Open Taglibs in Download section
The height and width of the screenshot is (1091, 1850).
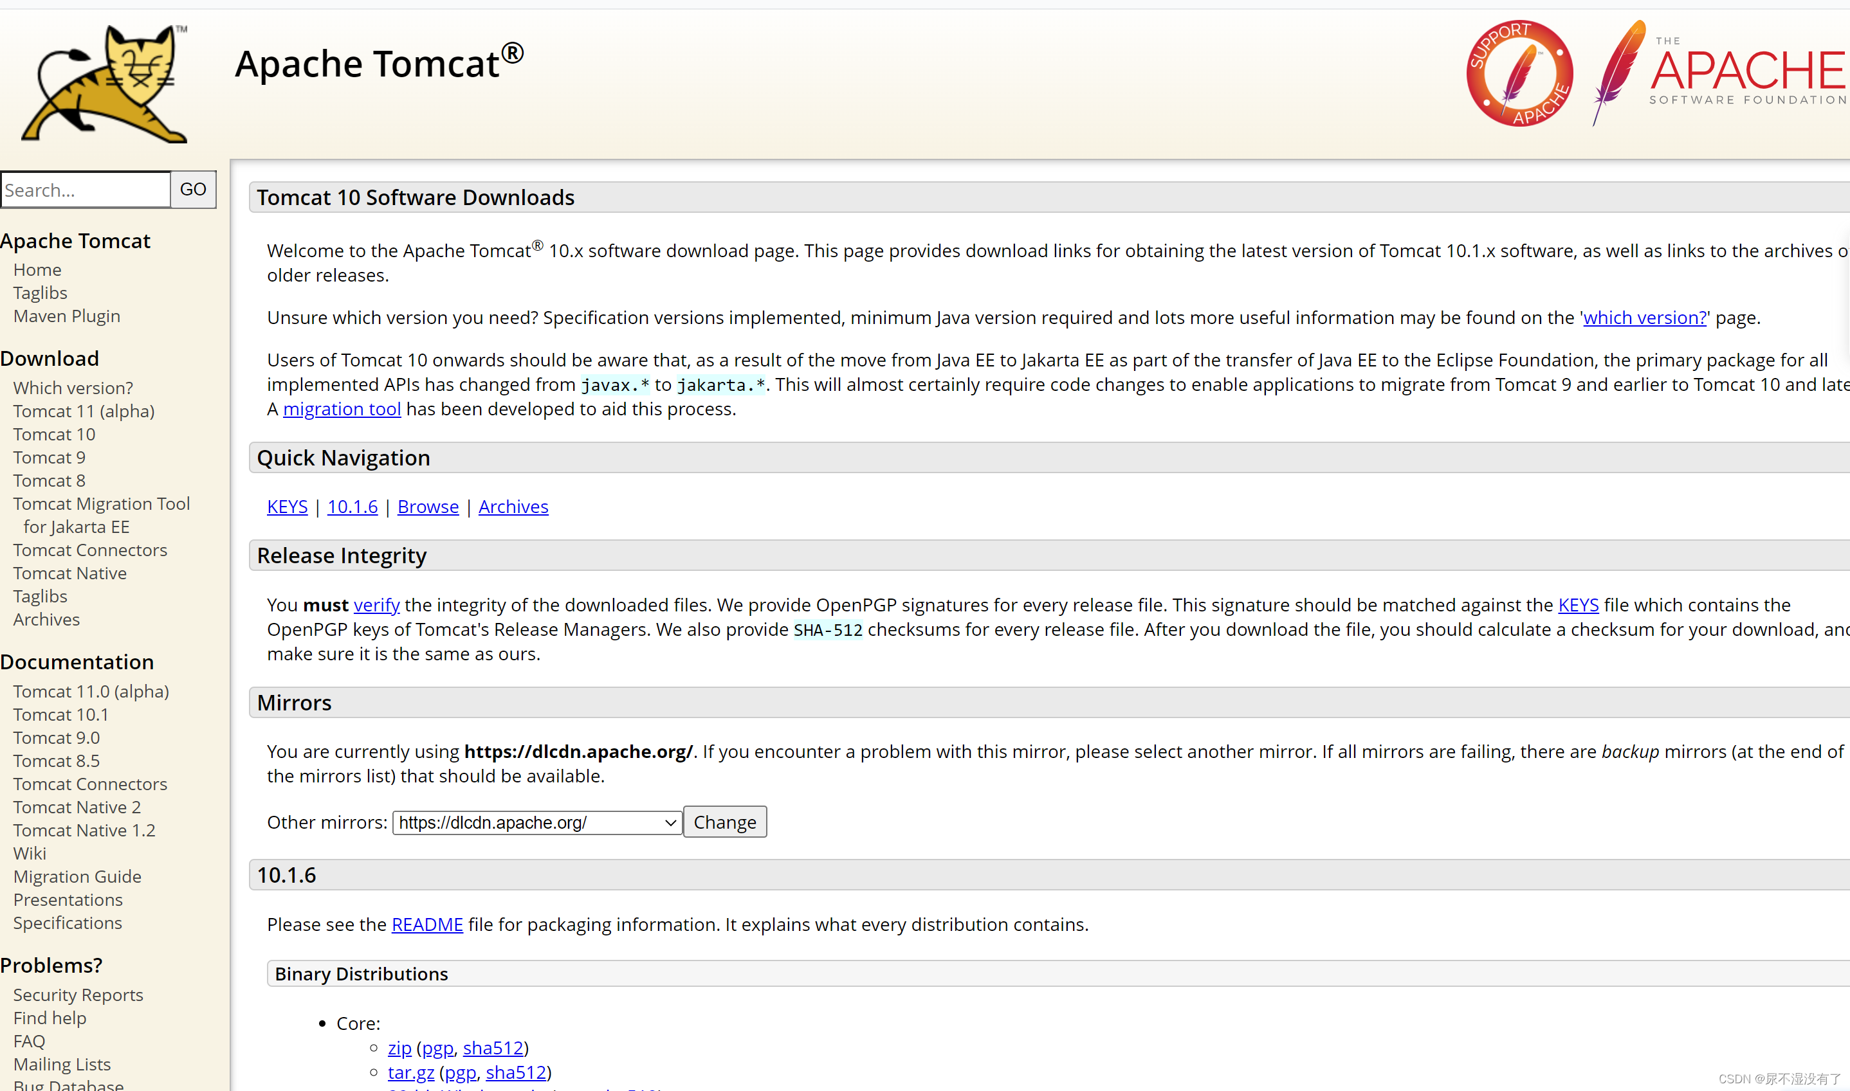tap(41, 596)
